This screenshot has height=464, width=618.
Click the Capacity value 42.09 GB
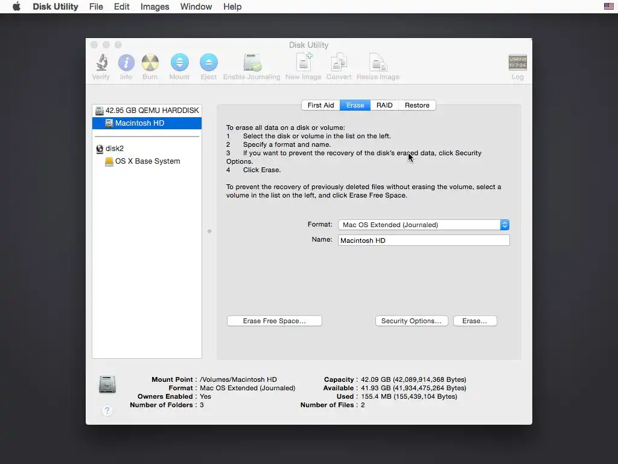pyautogui.click(x=413, y=379)
